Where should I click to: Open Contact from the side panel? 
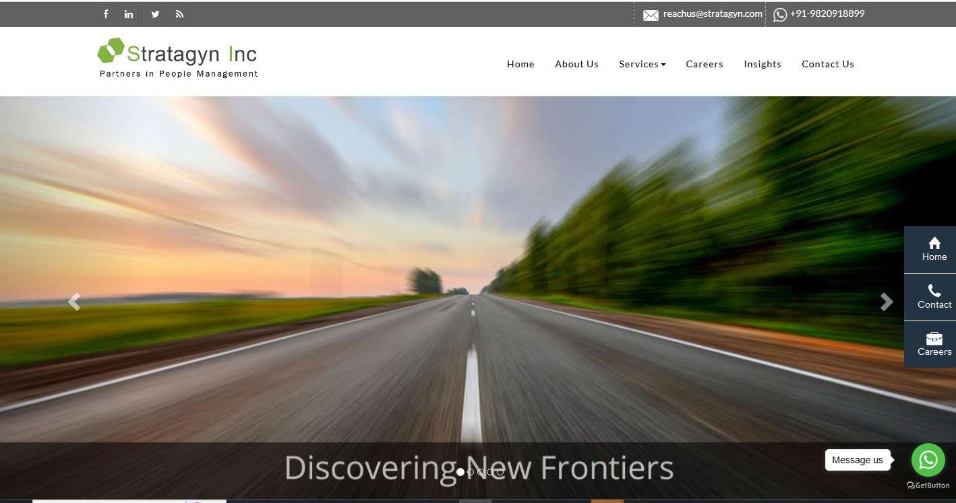(x=934, y=297)
